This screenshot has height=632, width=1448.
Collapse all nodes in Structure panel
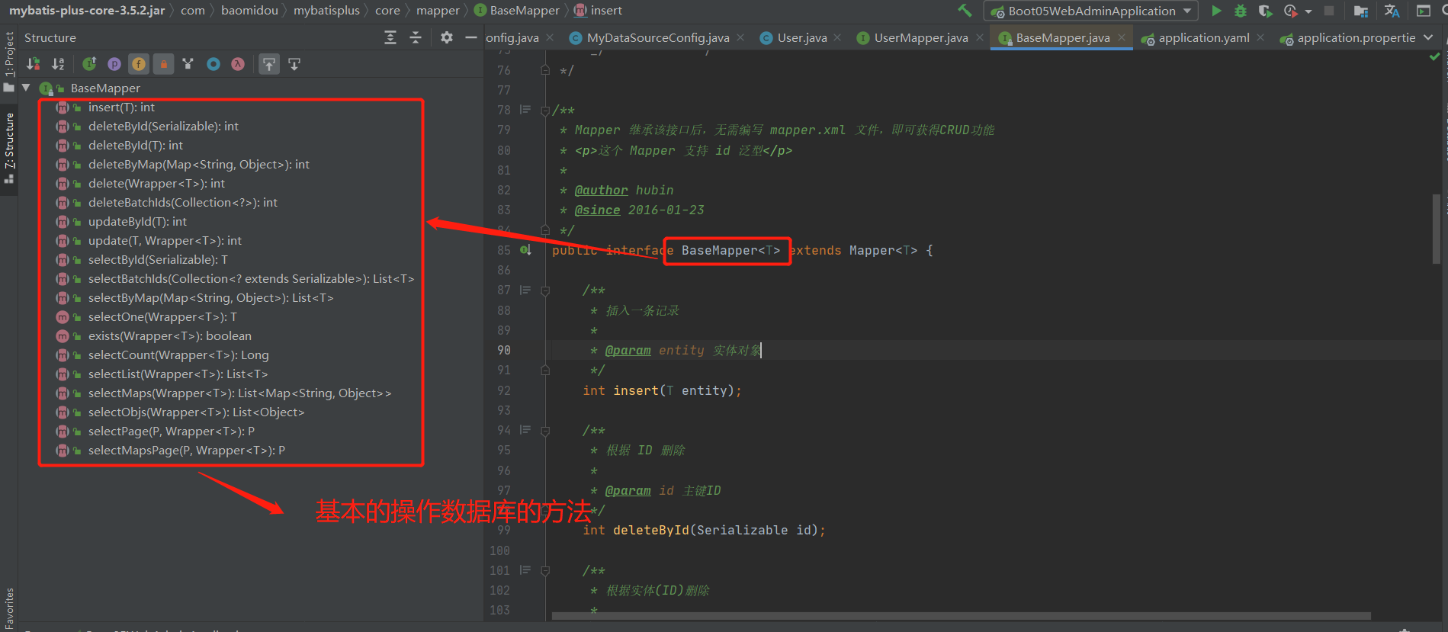point(416,37)
